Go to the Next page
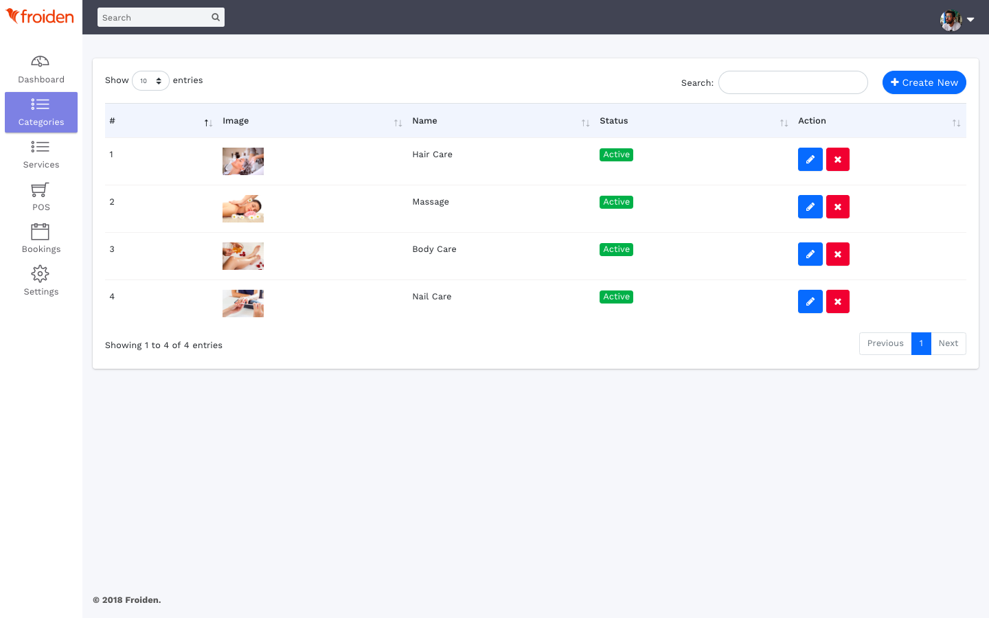The image size is (989, 618). click(x=948, y=343)
